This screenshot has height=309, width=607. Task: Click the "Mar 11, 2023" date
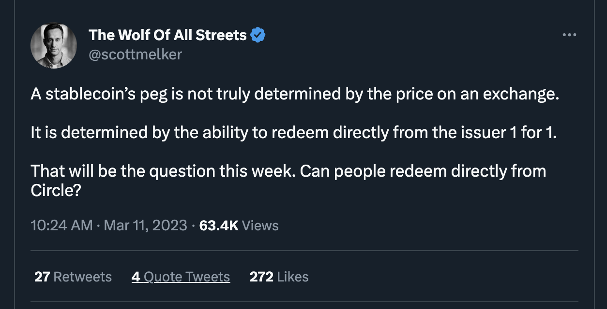click(145, 225)
